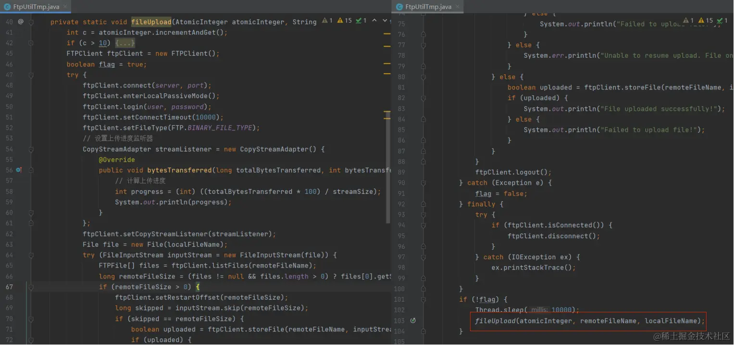This screenshot has width=734, height=345.
Task: Collapse the else block at line 84
Action: [x=423, y=119]
